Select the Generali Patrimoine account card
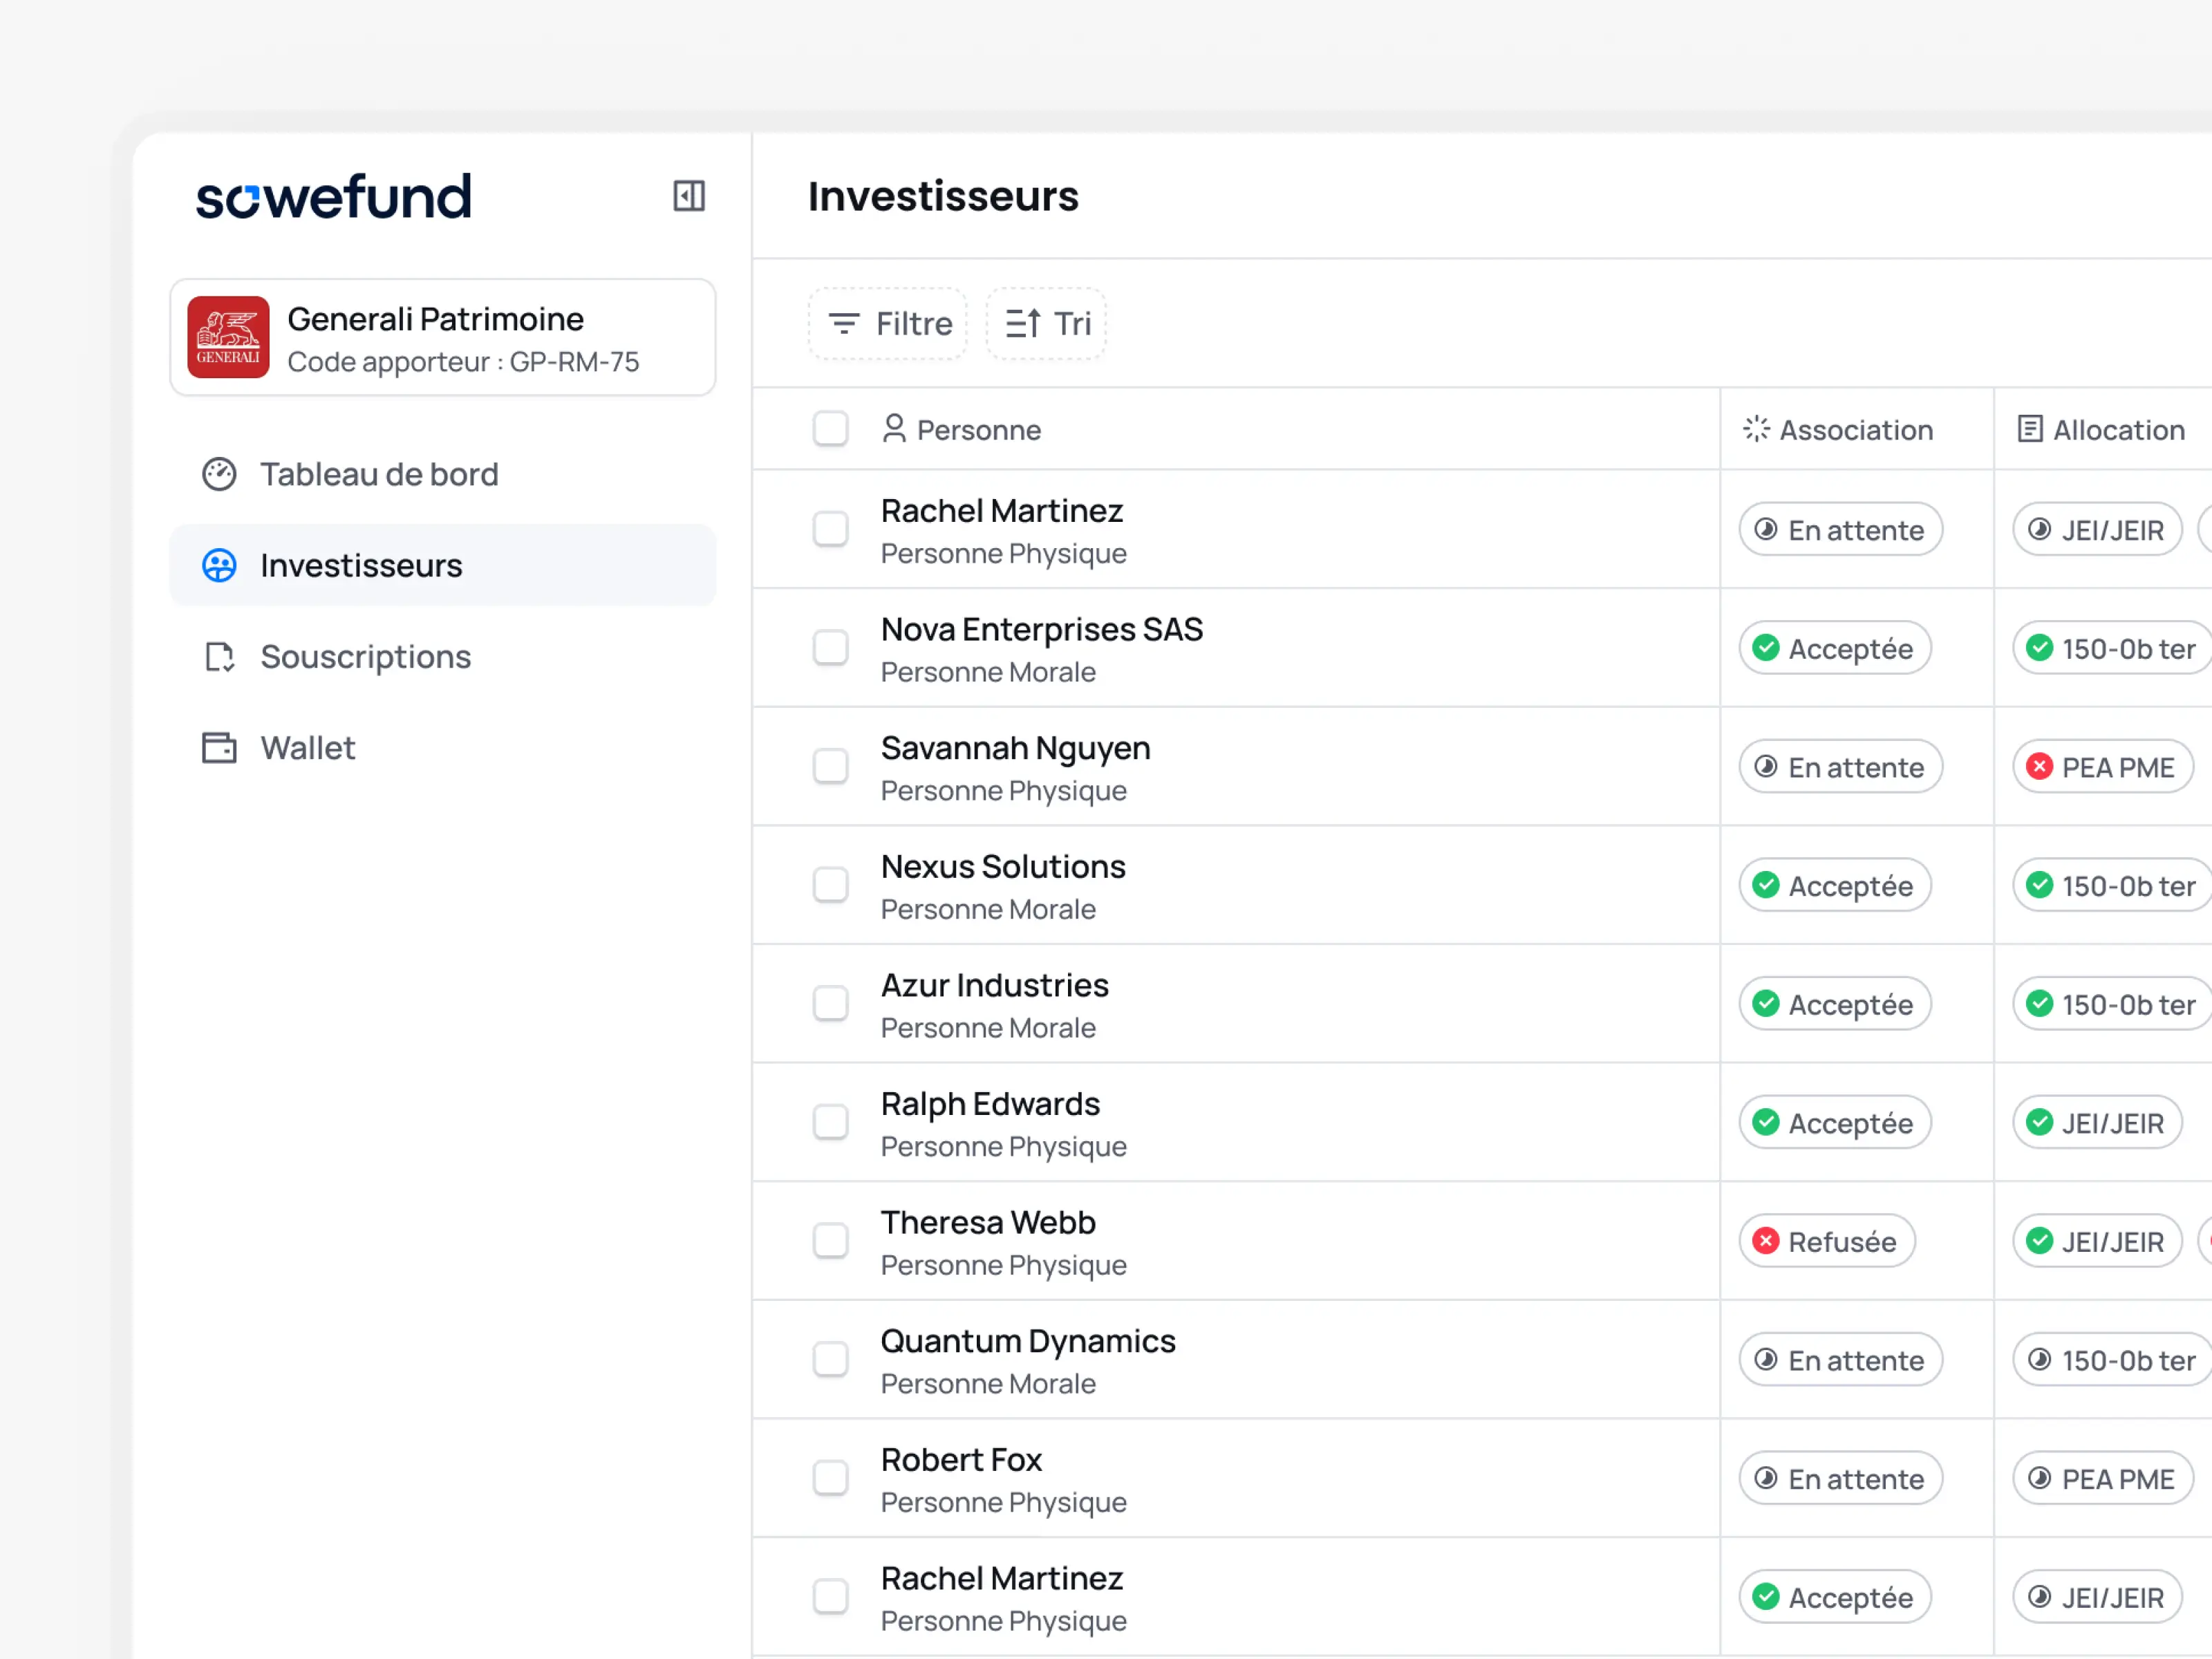Viewport: 2212px width, 1659px height. 443,337
